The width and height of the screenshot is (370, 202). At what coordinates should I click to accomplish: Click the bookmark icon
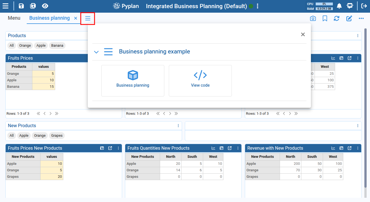click(325, 19)
